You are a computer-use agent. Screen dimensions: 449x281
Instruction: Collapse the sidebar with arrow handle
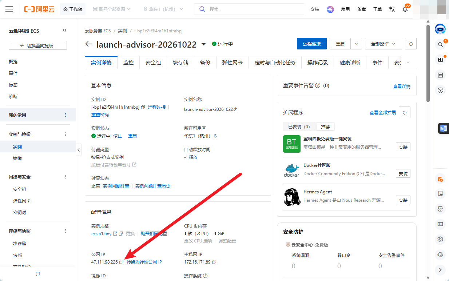point(79,149)
